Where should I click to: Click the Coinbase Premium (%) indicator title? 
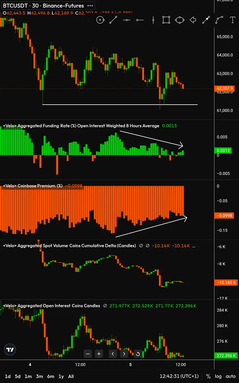tap(33, 186)
